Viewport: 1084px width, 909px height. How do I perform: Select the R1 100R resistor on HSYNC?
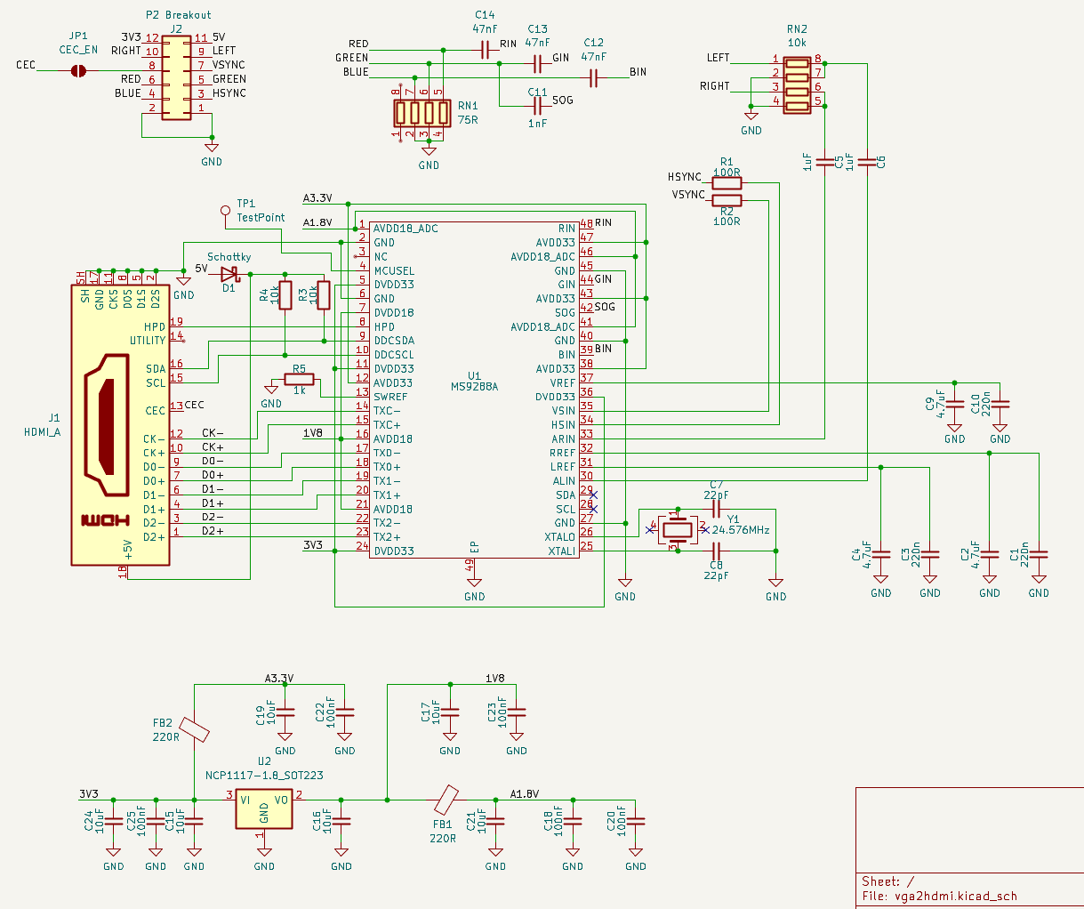tap(727, 183)
